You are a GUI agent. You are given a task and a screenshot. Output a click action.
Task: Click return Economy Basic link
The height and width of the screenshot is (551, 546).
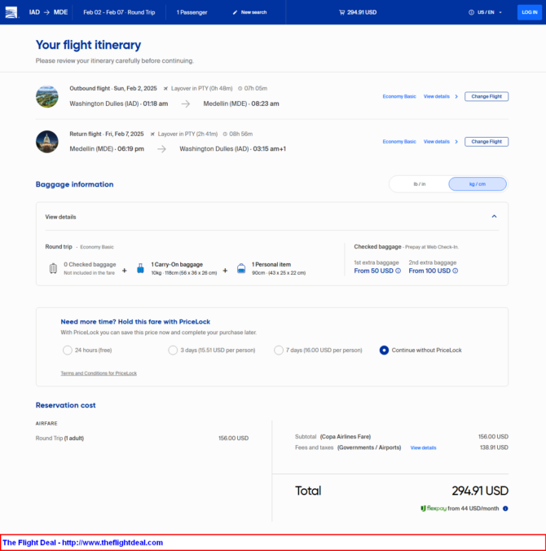399,142
